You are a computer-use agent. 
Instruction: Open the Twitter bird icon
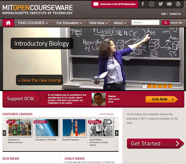coord(160,4)
